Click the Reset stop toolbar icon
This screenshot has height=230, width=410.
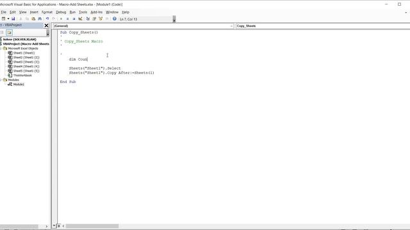74,19
